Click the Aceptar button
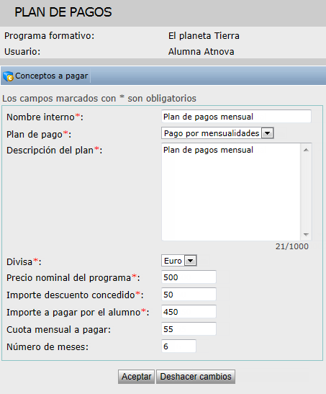Screen dimensions: 326x394 click(x=136, y=377)
